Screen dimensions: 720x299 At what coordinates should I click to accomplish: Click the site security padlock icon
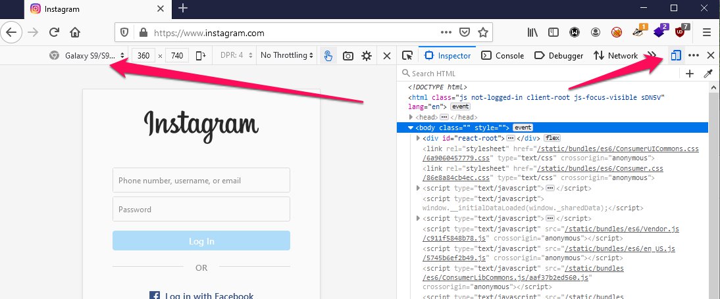pos(143,33)
